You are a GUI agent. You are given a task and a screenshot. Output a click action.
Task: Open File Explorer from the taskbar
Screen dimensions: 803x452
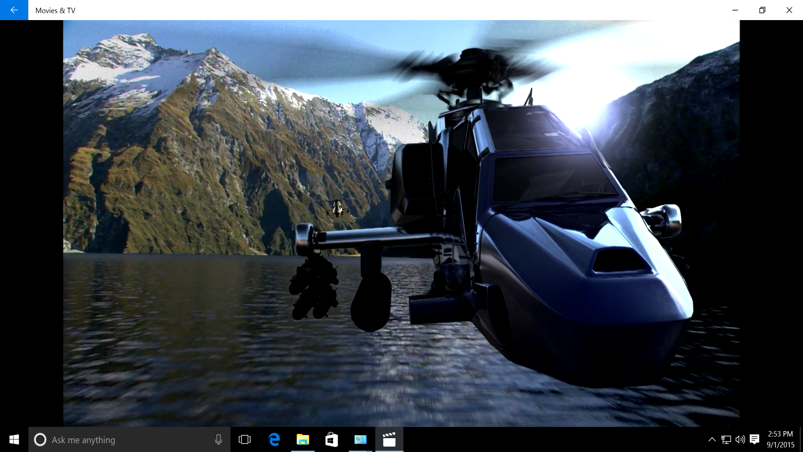(x=303, y=439)
